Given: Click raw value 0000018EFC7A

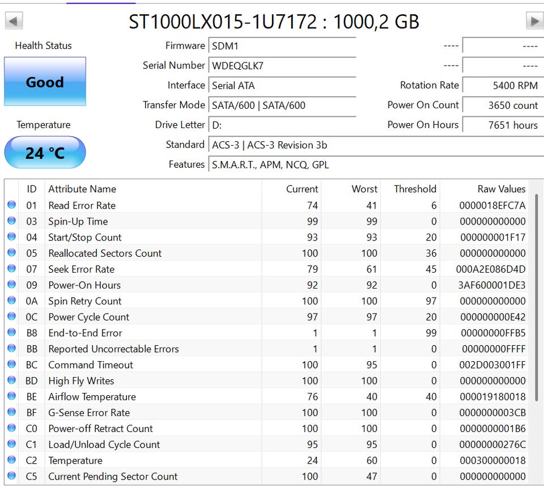Looking at the screenshot, I should [x=492, y=205].
